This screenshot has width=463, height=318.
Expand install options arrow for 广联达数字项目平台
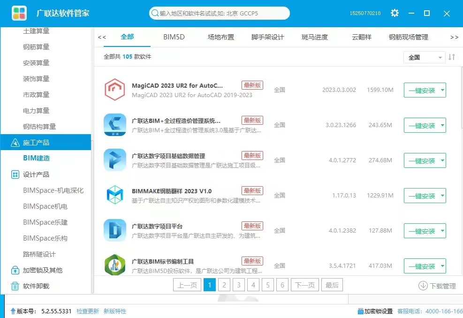pyautogui.click(x=442, y=231)
